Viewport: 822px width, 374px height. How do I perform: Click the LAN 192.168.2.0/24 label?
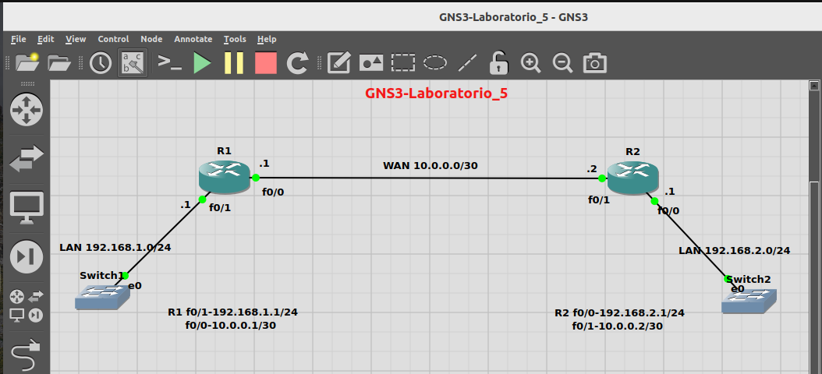coord(735,250)
